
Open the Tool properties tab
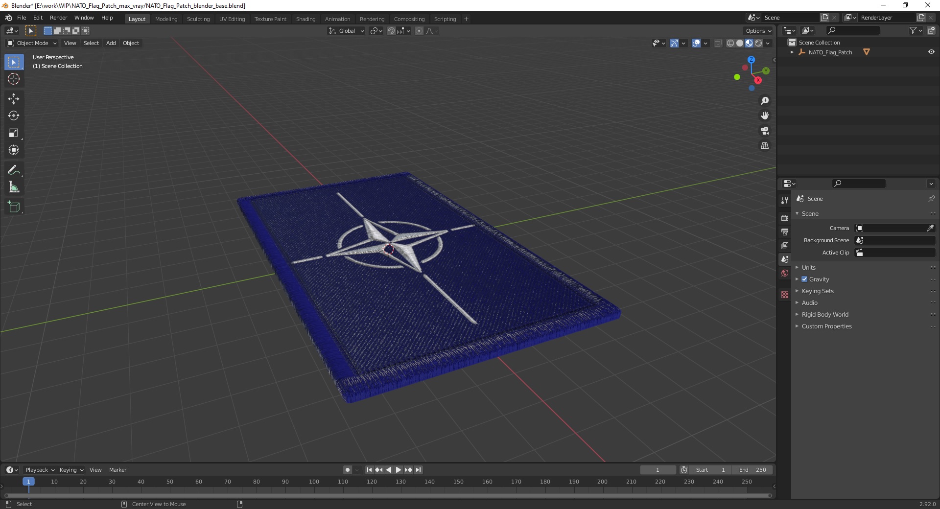785,201
